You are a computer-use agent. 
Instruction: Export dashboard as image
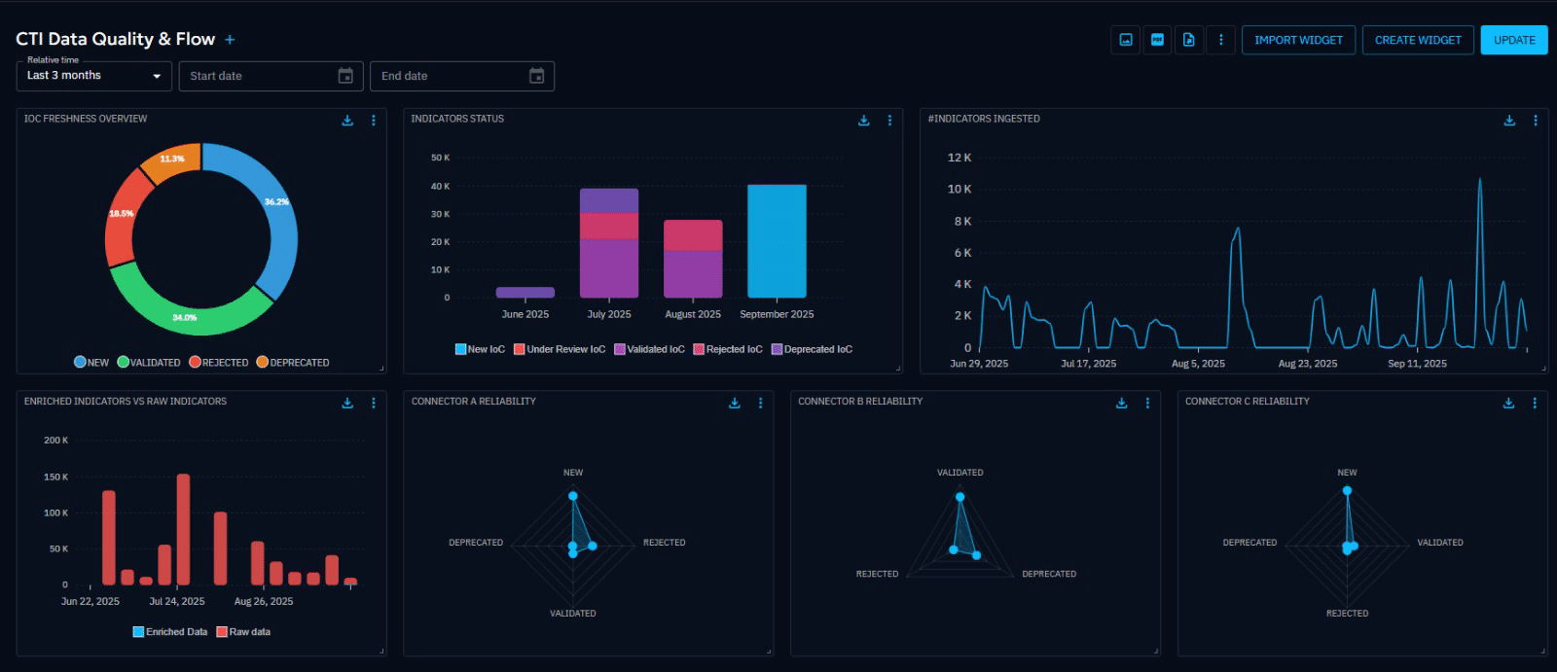click(x=1125, y=40)
